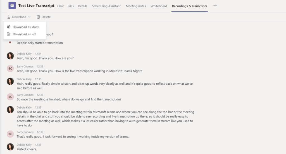Image resolution: width=286 pixels, height=154 pixels.
Task: Open the Files tab
Action: click(71, 6)
